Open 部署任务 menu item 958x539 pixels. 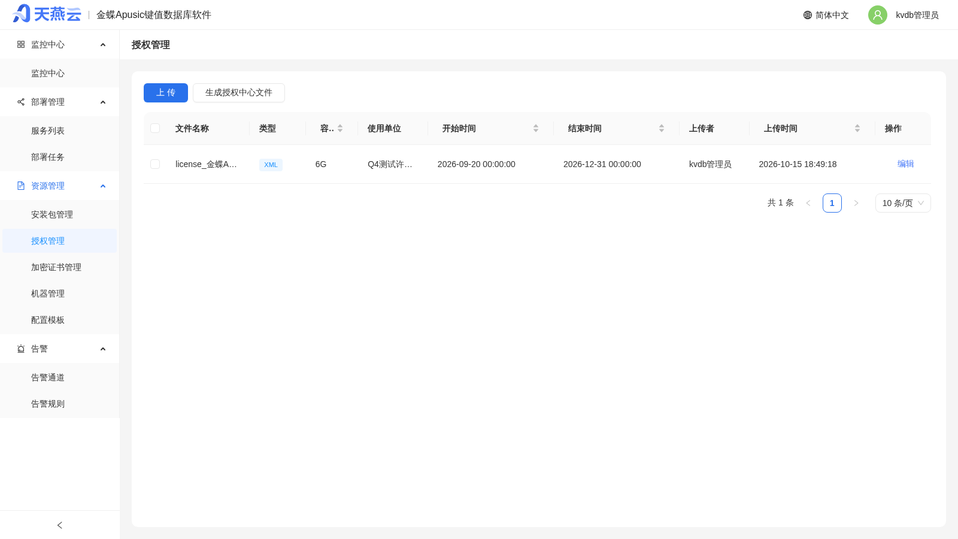(60, 157)
